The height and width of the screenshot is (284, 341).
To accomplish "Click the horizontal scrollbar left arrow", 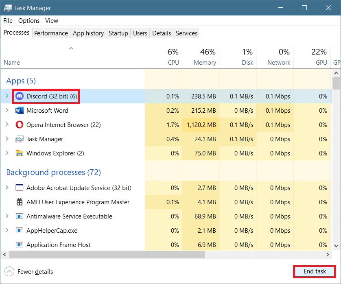I will pyautogui.click(x=5, y=254).
